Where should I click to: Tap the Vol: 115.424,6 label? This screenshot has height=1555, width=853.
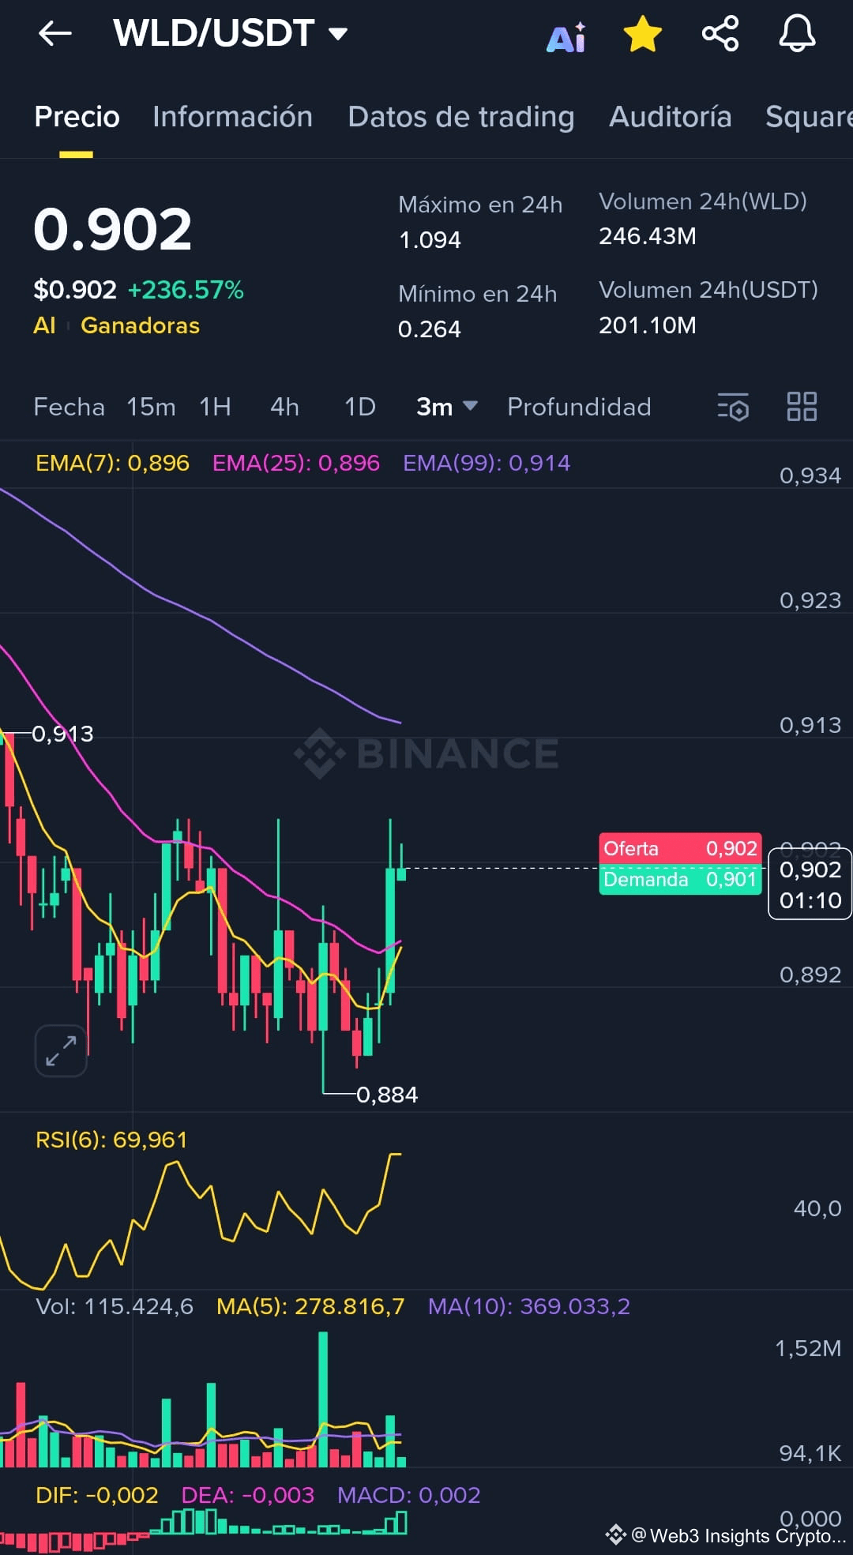point(115,1306)
